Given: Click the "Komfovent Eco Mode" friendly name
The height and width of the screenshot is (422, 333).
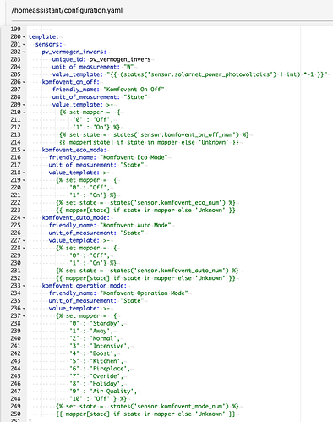Looking at the screenshot, I should tap(134, 157).
